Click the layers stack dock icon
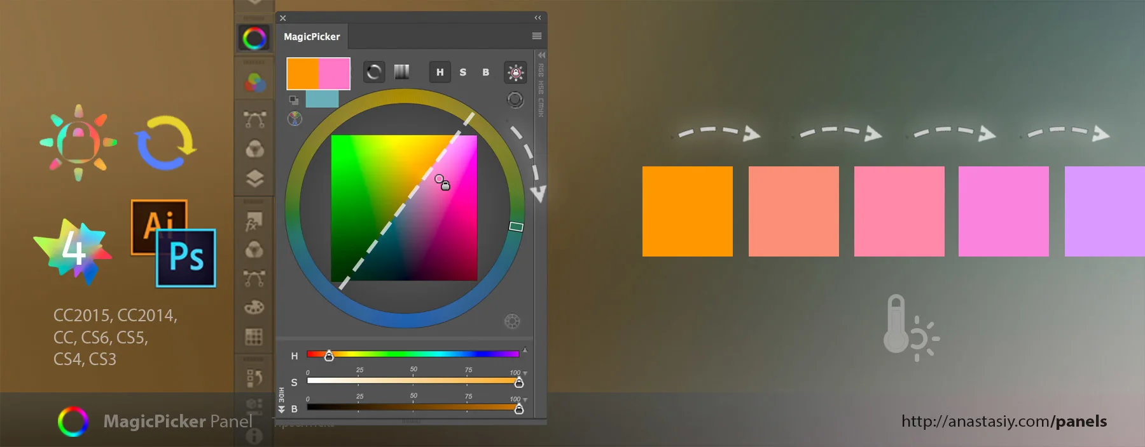 point(254,179)
